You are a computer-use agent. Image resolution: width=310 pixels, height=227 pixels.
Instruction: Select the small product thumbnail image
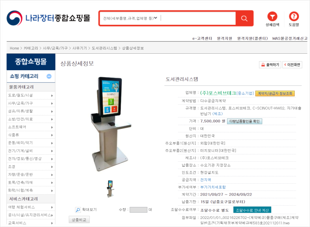(x=110, y=189)
